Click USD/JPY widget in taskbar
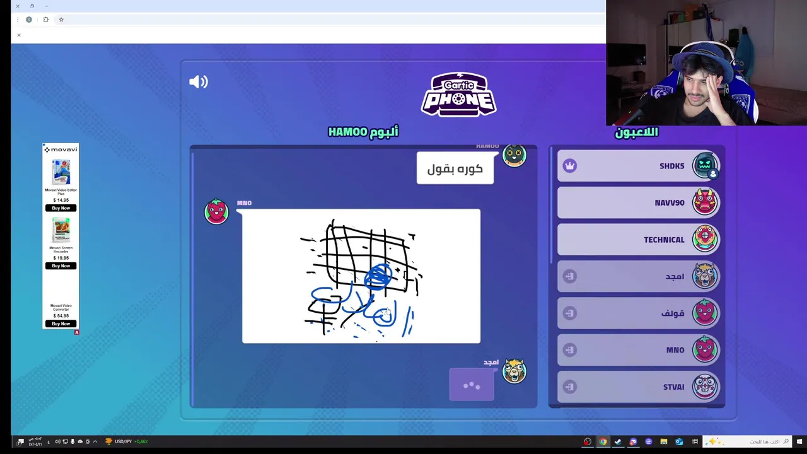The height and width of the screenshot is (454, 807). click(127, 441)
